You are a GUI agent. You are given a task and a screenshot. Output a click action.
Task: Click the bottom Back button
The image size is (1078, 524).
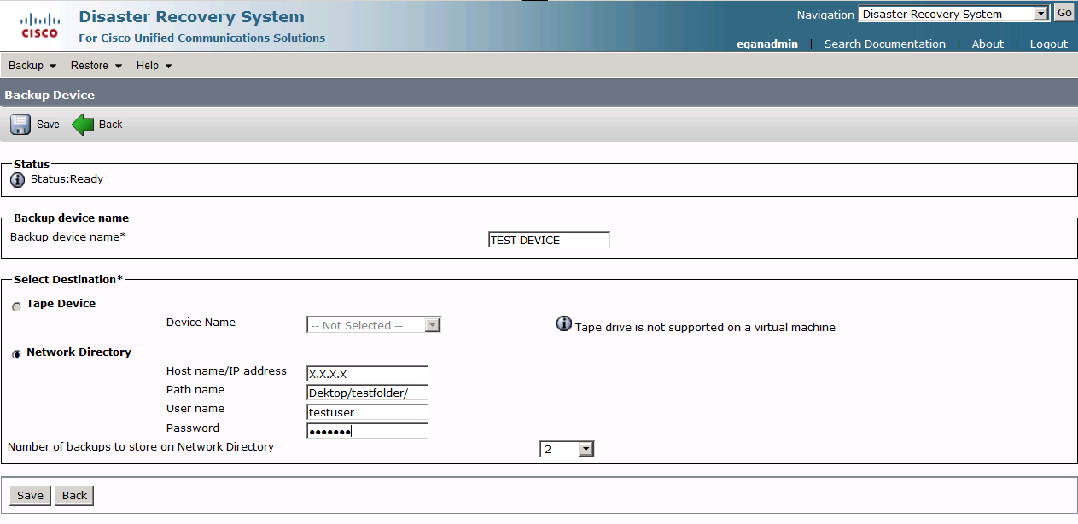74,496
